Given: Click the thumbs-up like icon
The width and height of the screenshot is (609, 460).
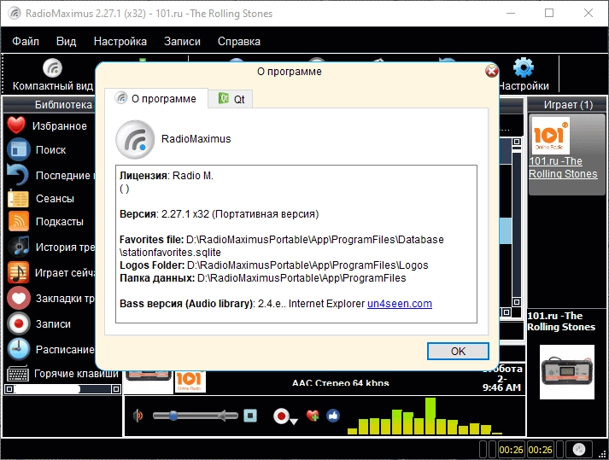Looking at the screenshot, I should click(333, 416).
